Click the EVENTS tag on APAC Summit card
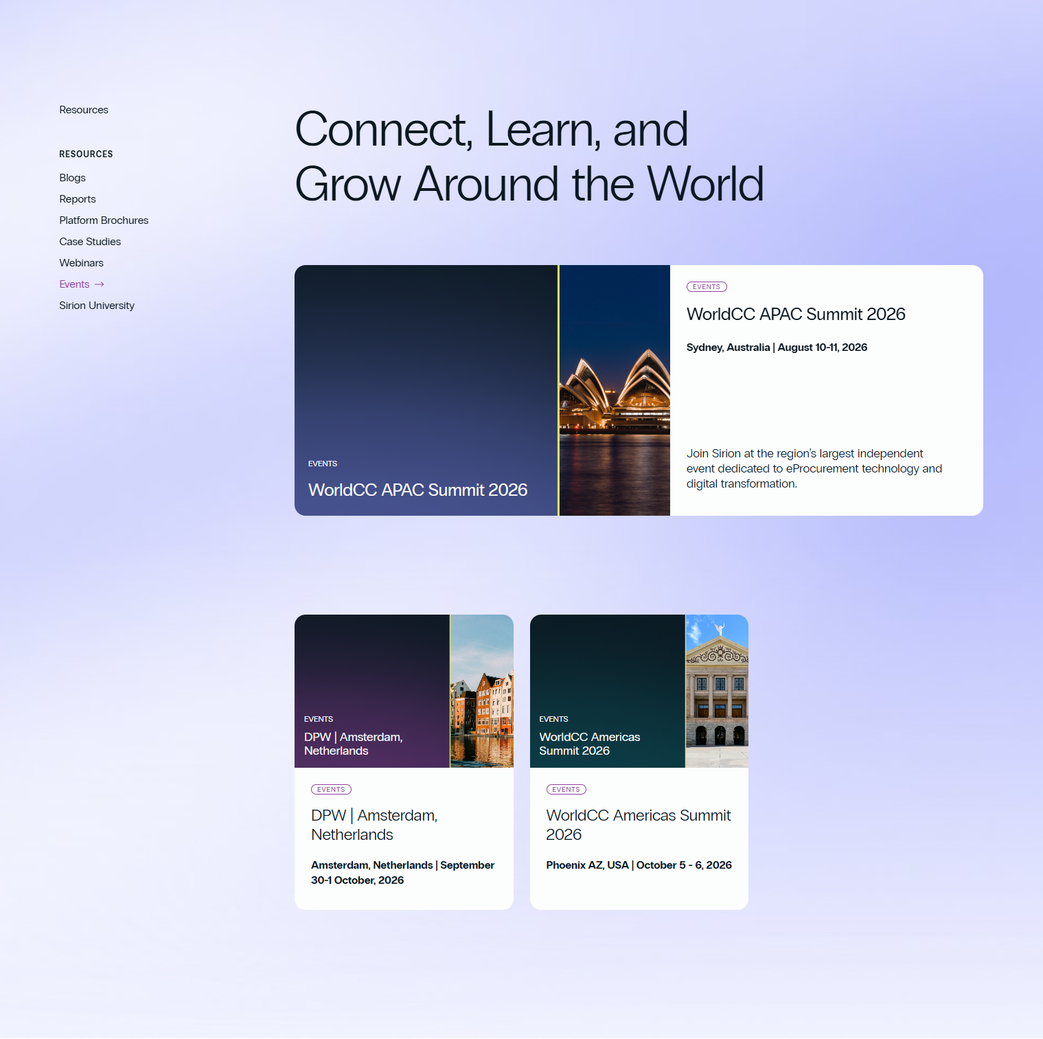 (x=707, y=287)
